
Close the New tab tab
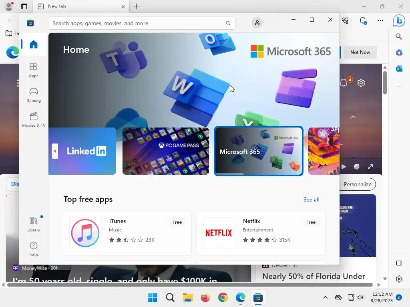tap(123, 6)
